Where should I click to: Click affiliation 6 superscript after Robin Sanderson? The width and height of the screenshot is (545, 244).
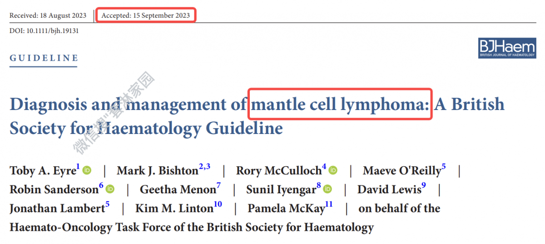101,186
